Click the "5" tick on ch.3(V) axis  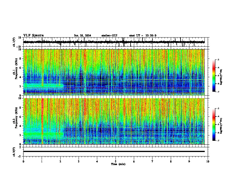pos(20,147)
